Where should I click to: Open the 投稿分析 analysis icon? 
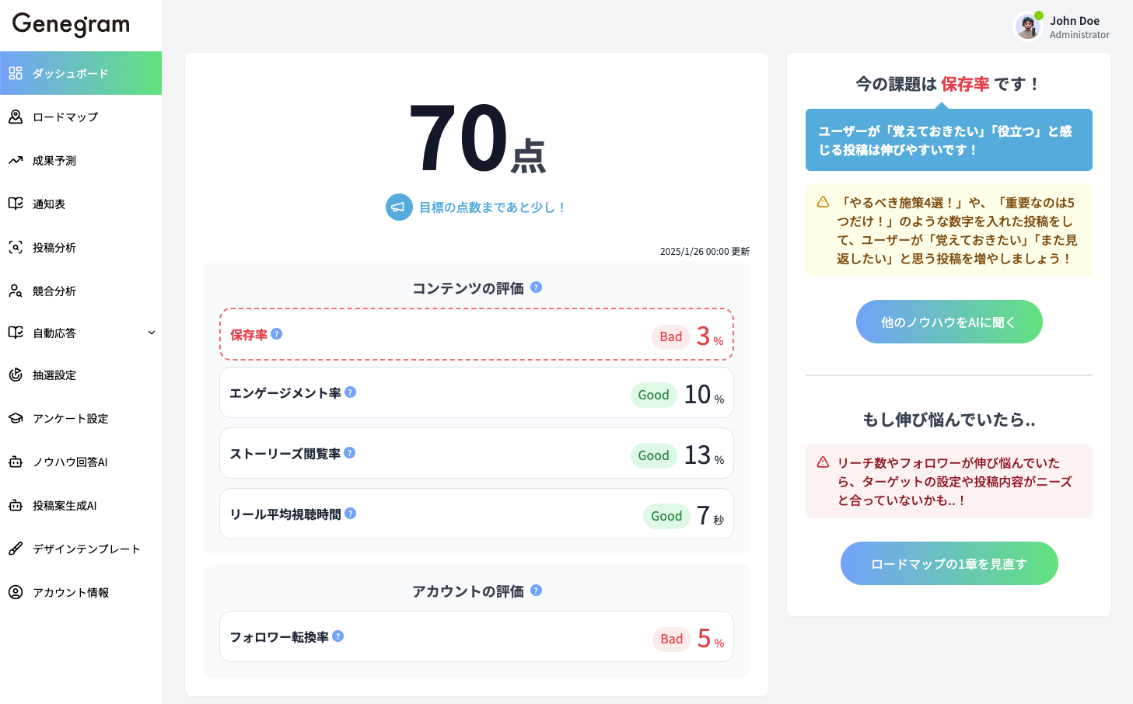16,247
